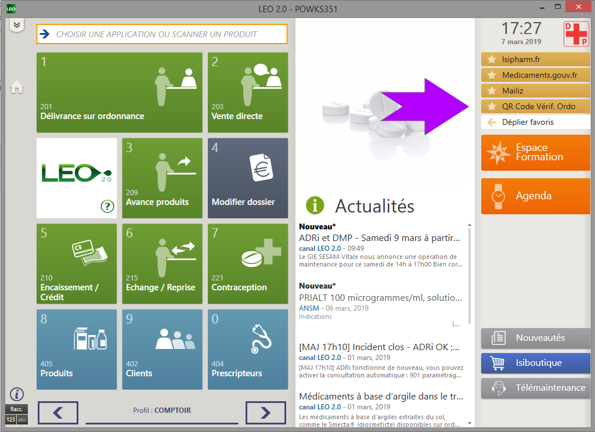Screen dimensions: 595x432
Task: Click the watch icon on Agenda
Action: (x=498, y=196)
